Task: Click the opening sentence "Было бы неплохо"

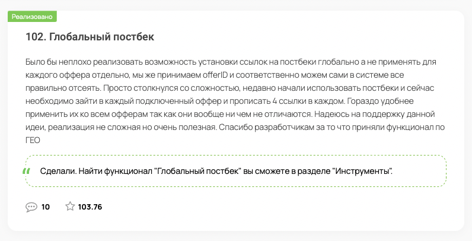Action: pyautogui.click(x=58, y=62)
